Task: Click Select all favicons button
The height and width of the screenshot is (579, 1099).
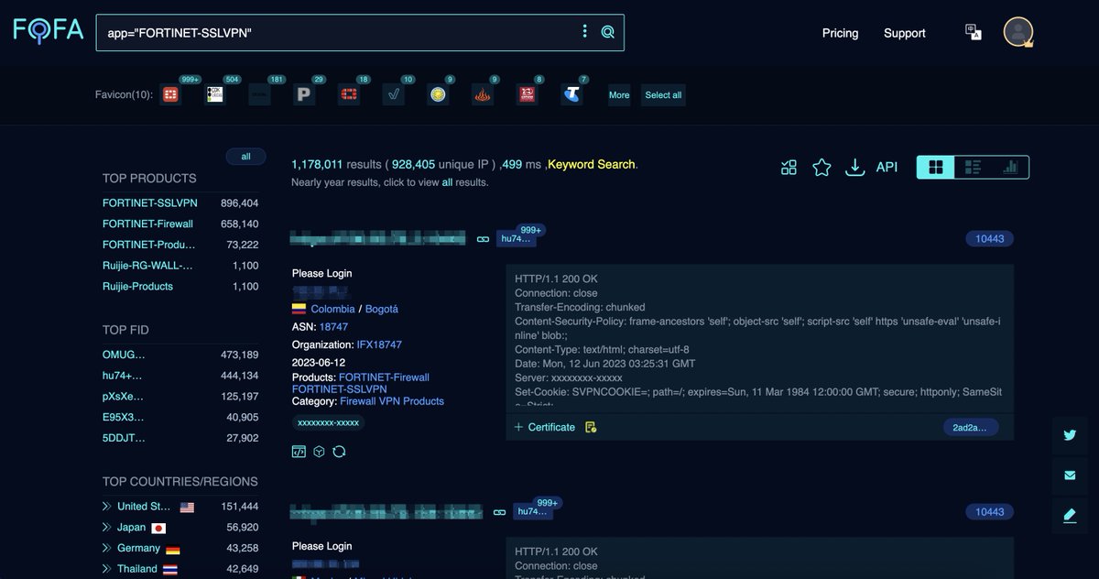Action: (663, 95)
